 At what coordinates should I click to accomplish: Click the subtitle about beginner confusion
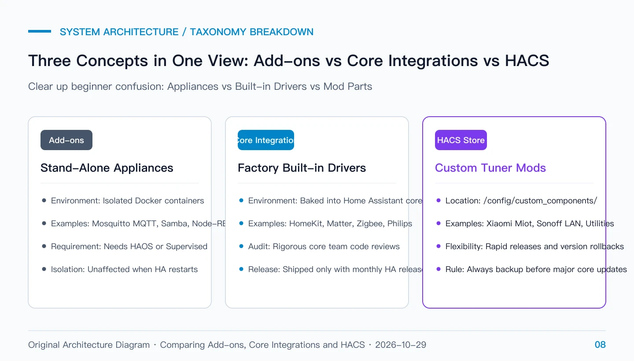[x=200, y=86]
